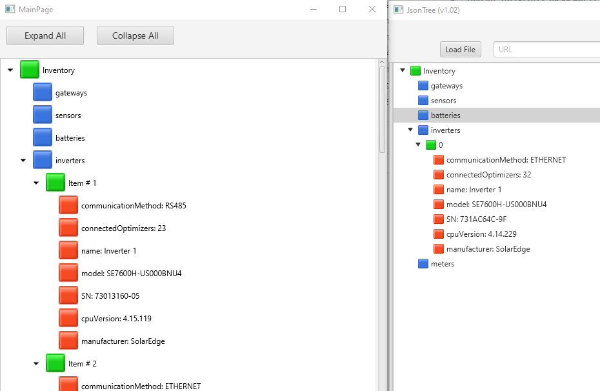Click red icon beside communicationMethod: RS485
This screenshot has width=600, height=391.
click(x=68, y=206)
